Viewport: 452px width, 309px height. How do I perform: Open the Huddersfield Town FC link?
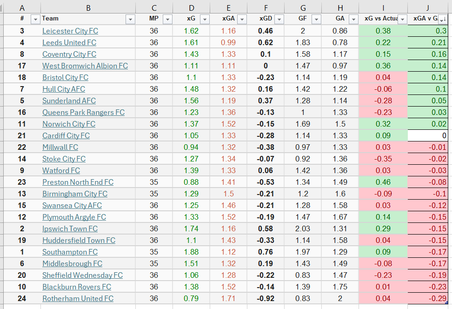pyautogui.click(x=79, y=240)
